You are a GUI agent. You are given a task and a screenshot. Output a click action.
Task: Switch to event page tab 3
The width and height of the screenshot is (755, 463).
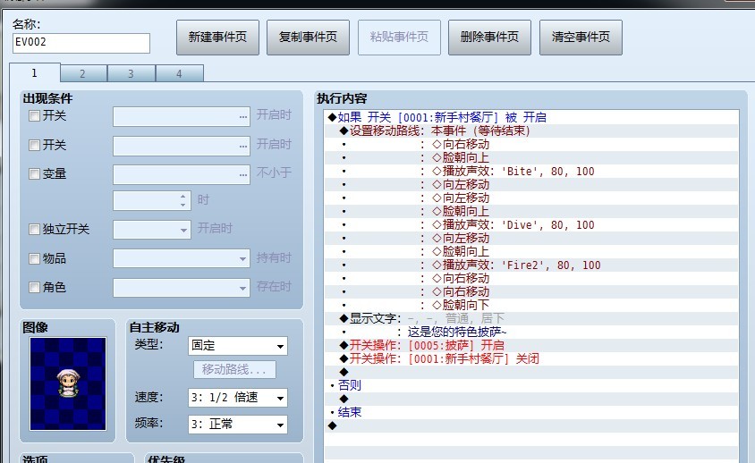(x=131, y=73)
